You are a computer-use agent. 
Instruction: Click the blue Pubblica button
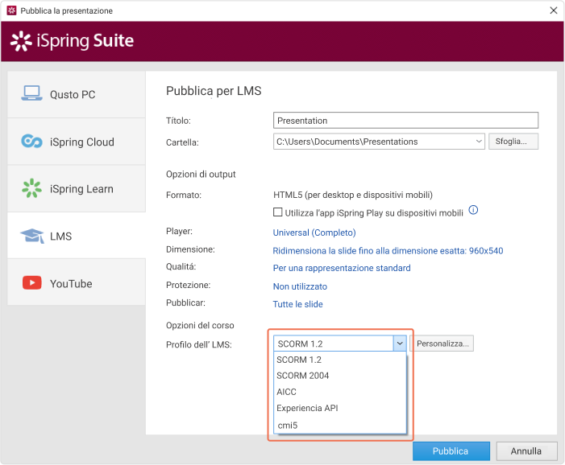point(451,451)
